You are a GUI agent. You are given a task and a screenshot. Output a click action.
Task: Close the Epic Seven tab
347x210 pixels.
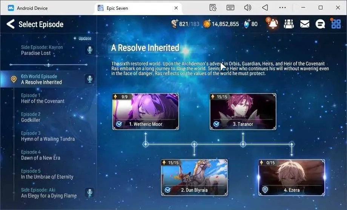[176, 8]
